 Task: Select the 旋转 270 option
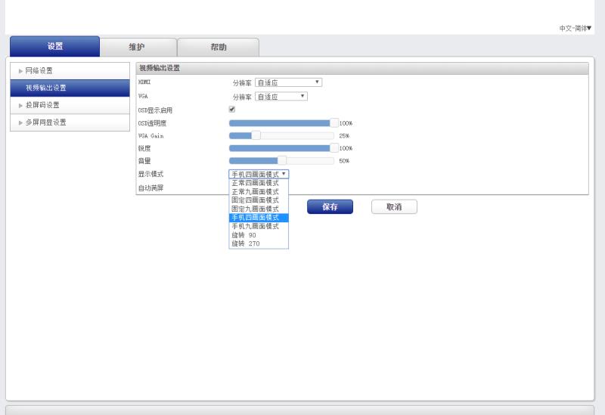246,243
